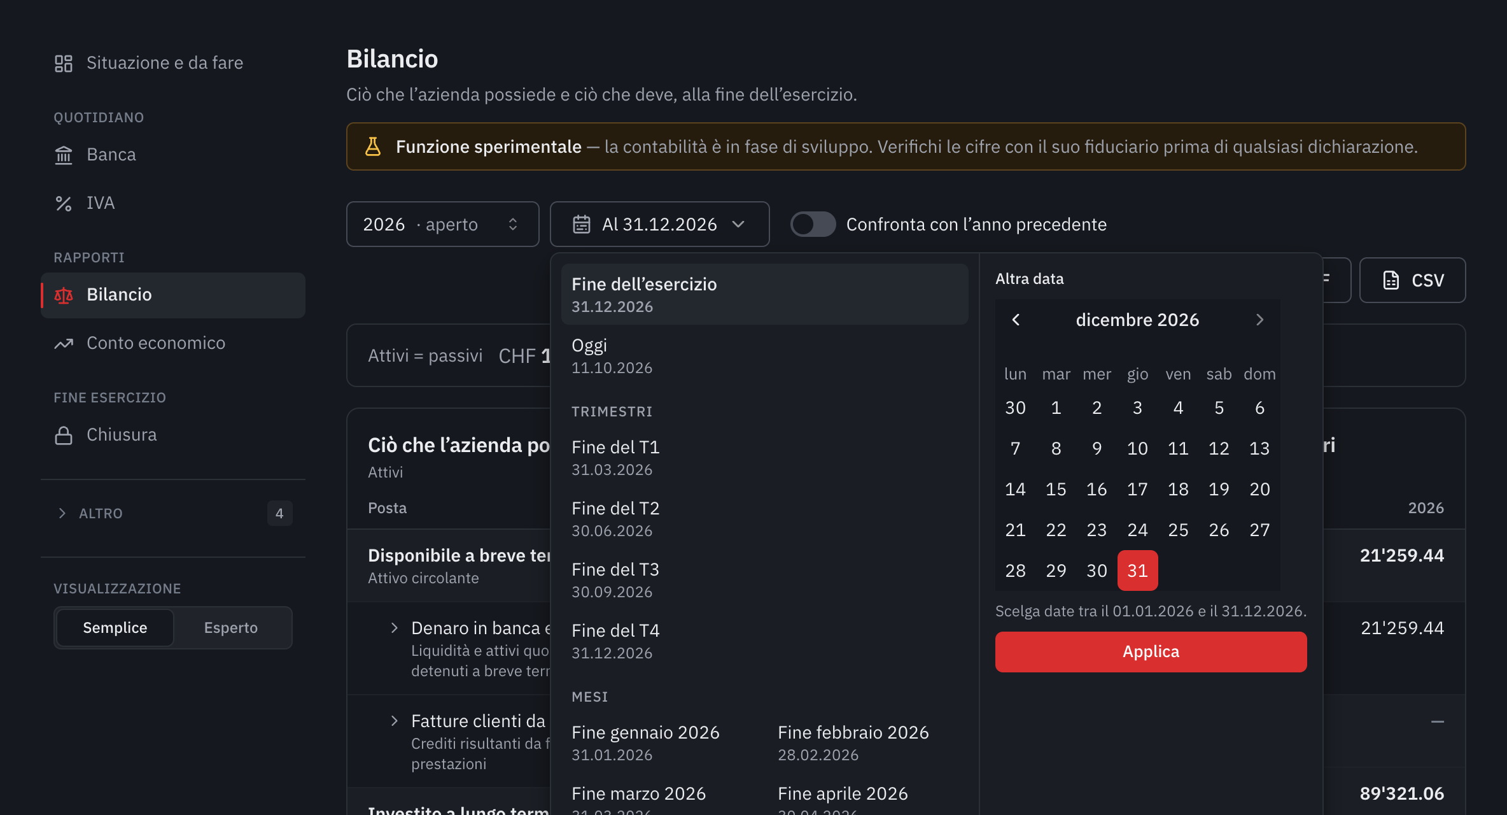Open Conto economico in the sidebar
Screen dimensions: 1507x815
(x=173, y=343)
